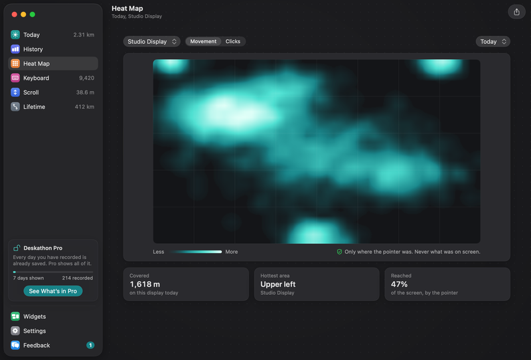This screenshot has height=360, width=531.
Task: Click the 9,420 keyboard count
Action: [x=87, y=78]
